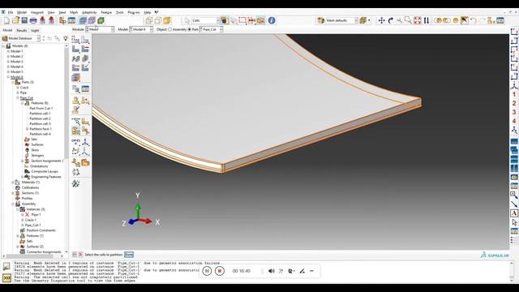The image size is (519, 292).
Task: Open the Plug-ins menu
Action: pos(134,12)
